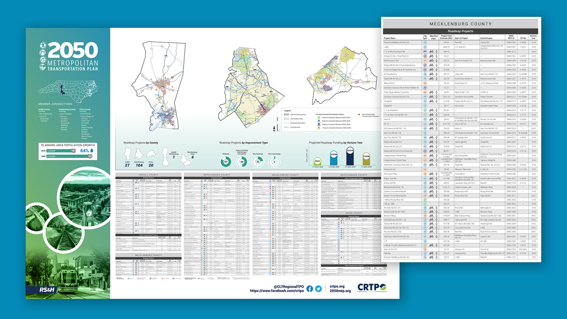Click the NIC icon on I-77 at Westmoreland row
The width and height of the screenshot is (567, 319).
(x=425, y=51)
